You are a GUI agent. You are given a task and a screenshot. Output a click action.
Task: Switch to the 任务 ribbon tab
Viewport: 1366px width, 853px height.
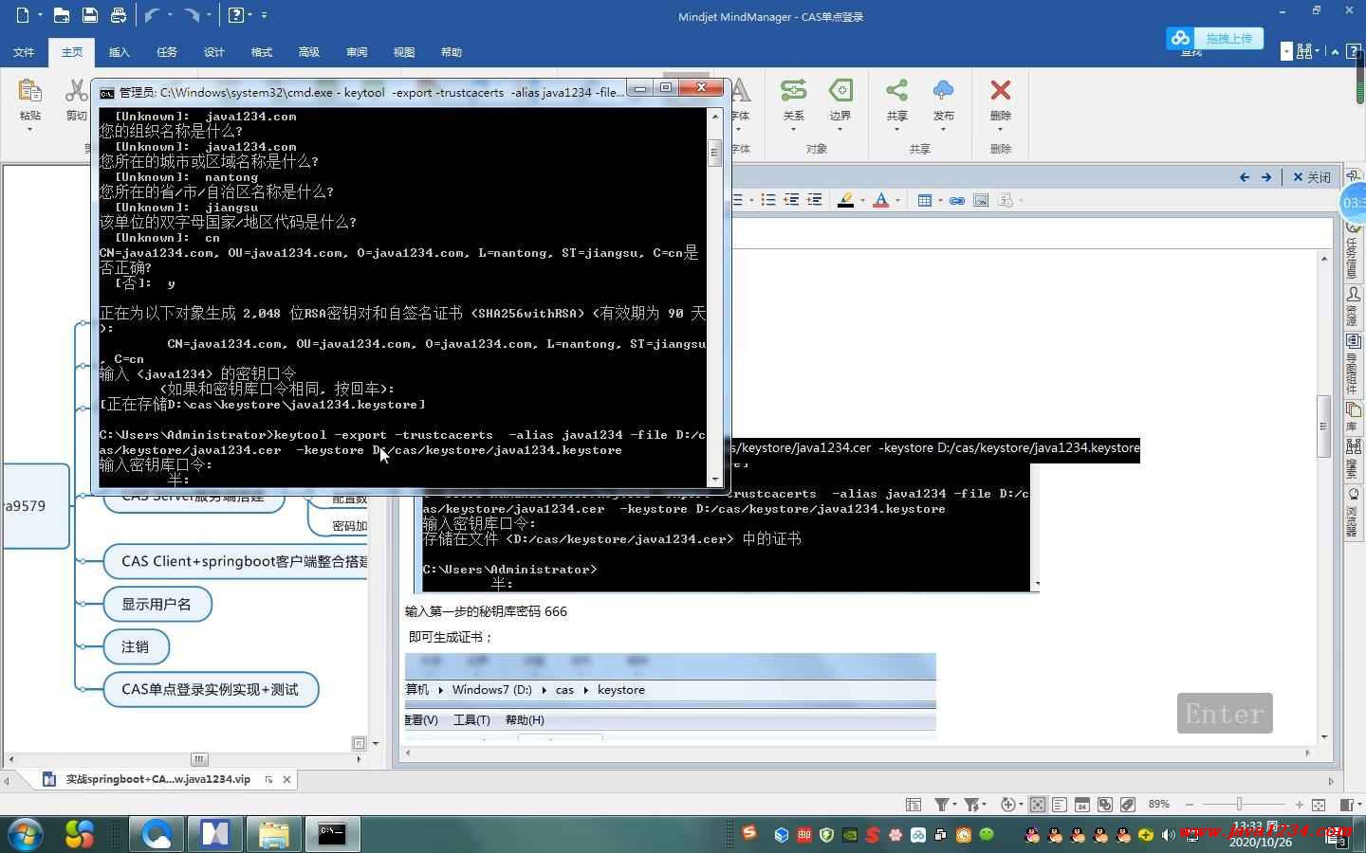pyautogui.click(x=167, y=52)
